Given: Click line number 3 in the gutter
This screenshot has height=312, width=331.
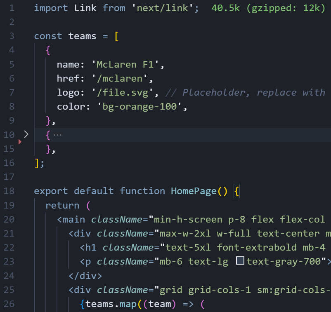Looking at the screenshot, I should (x=12, y=36).
